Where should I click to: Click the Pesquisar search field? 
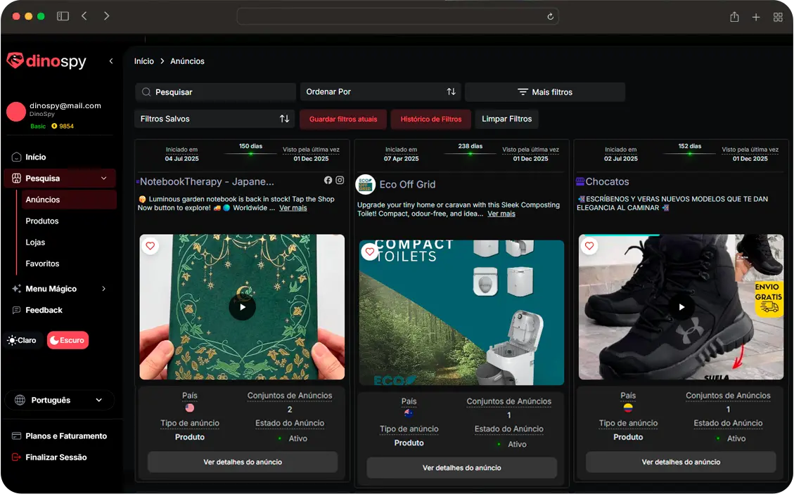(215, 92)
